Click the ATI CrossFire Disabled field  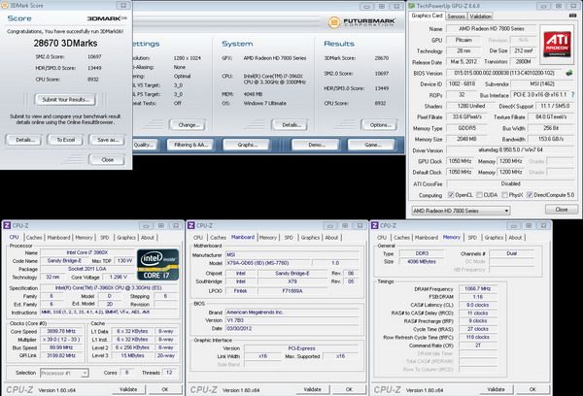[510, 183]
